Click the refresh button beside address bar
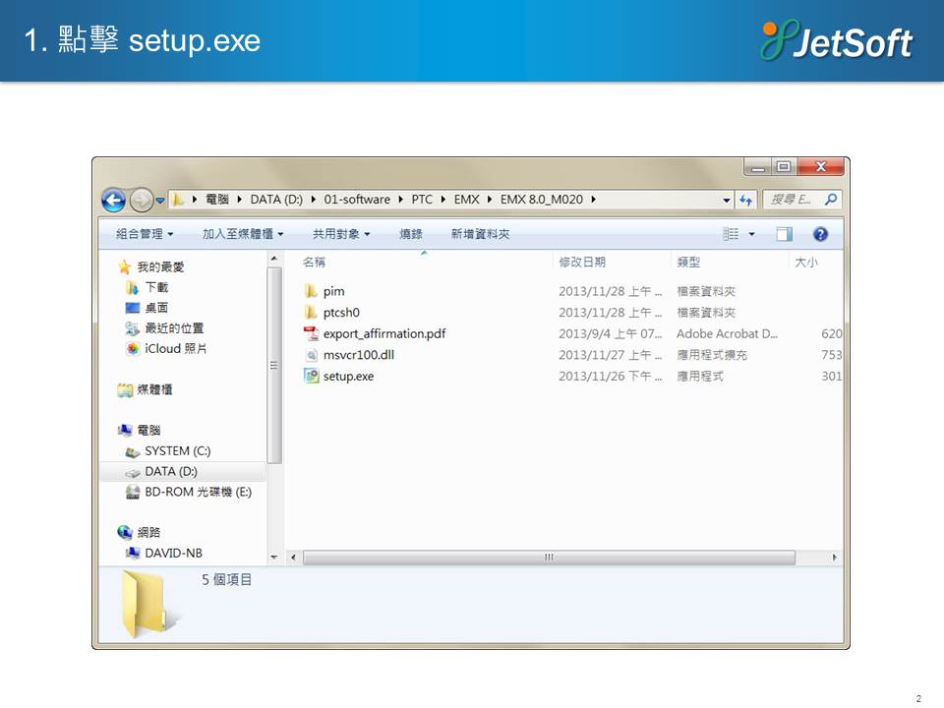 click(745, 200)
